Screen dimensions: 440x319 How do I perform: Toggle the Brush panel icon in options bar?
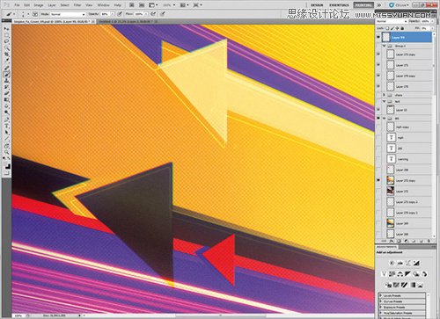35,14
